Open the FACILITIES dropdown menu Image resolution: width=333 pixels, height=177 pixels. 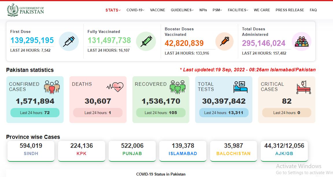point(238,10)
